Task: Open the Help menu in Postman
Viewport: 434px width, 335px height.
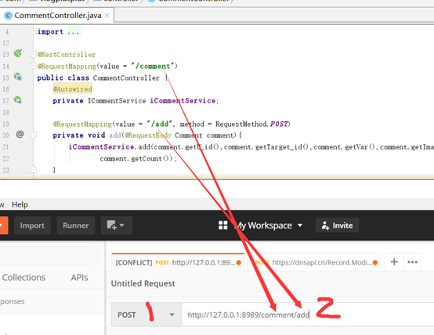Action: point(20,205)
